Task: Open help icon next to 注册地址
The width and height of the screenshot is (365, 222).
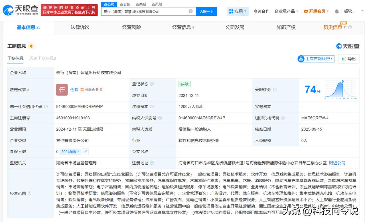Action: pyautogui.click(x=152, y=163)
